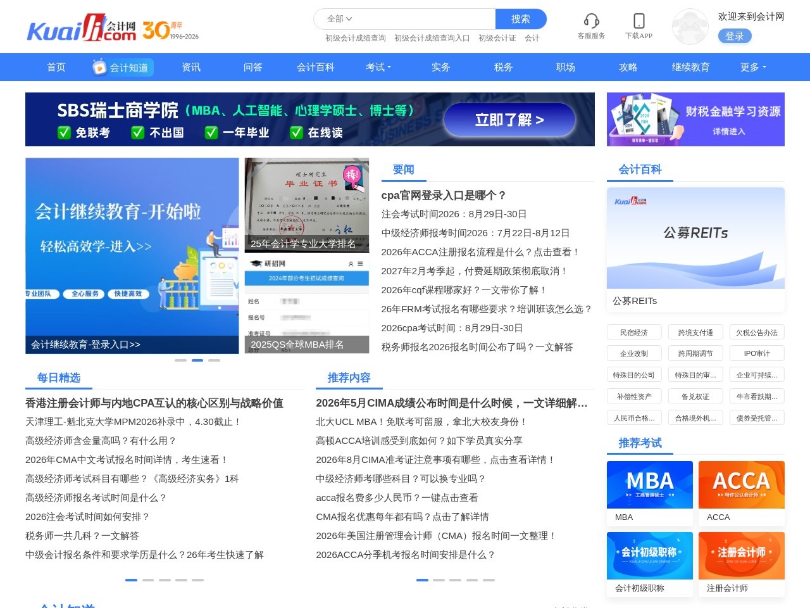Viewport: 810px width, 608px height.
Task: Open the 全部 search category dropdown
Action: point(339,19)
